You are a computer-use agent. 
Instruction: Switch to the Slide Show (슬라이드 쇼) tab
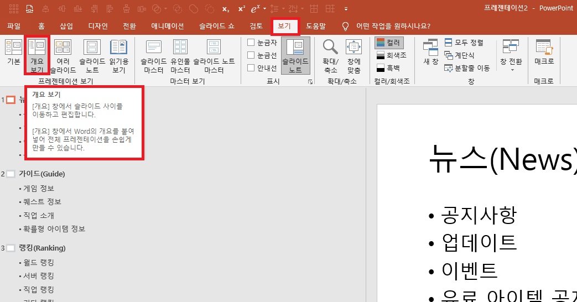(x=217, y=26)
